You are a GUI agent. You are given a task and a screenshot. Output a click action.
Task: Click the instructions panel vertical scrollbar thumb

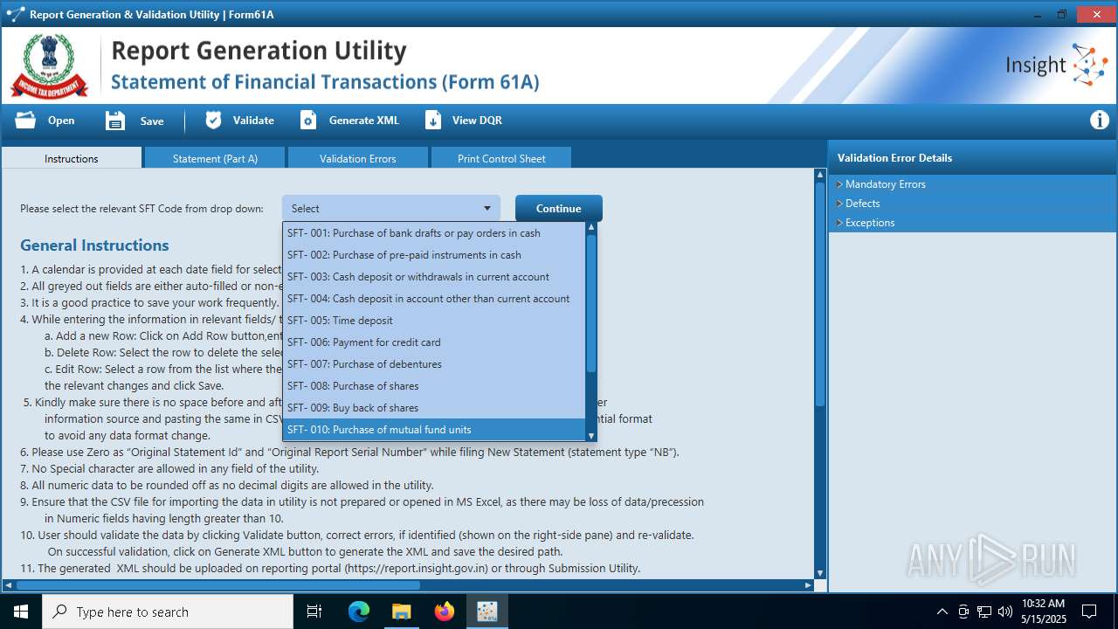tap(820, 294)
